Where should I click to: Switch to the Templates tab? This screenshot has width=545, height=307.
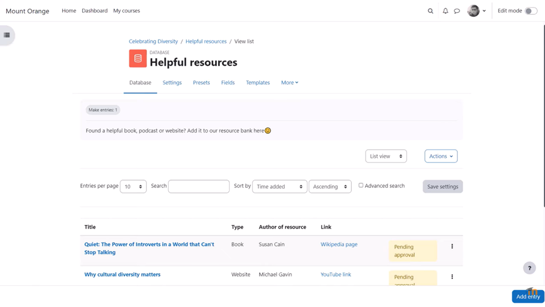point(257,83)
